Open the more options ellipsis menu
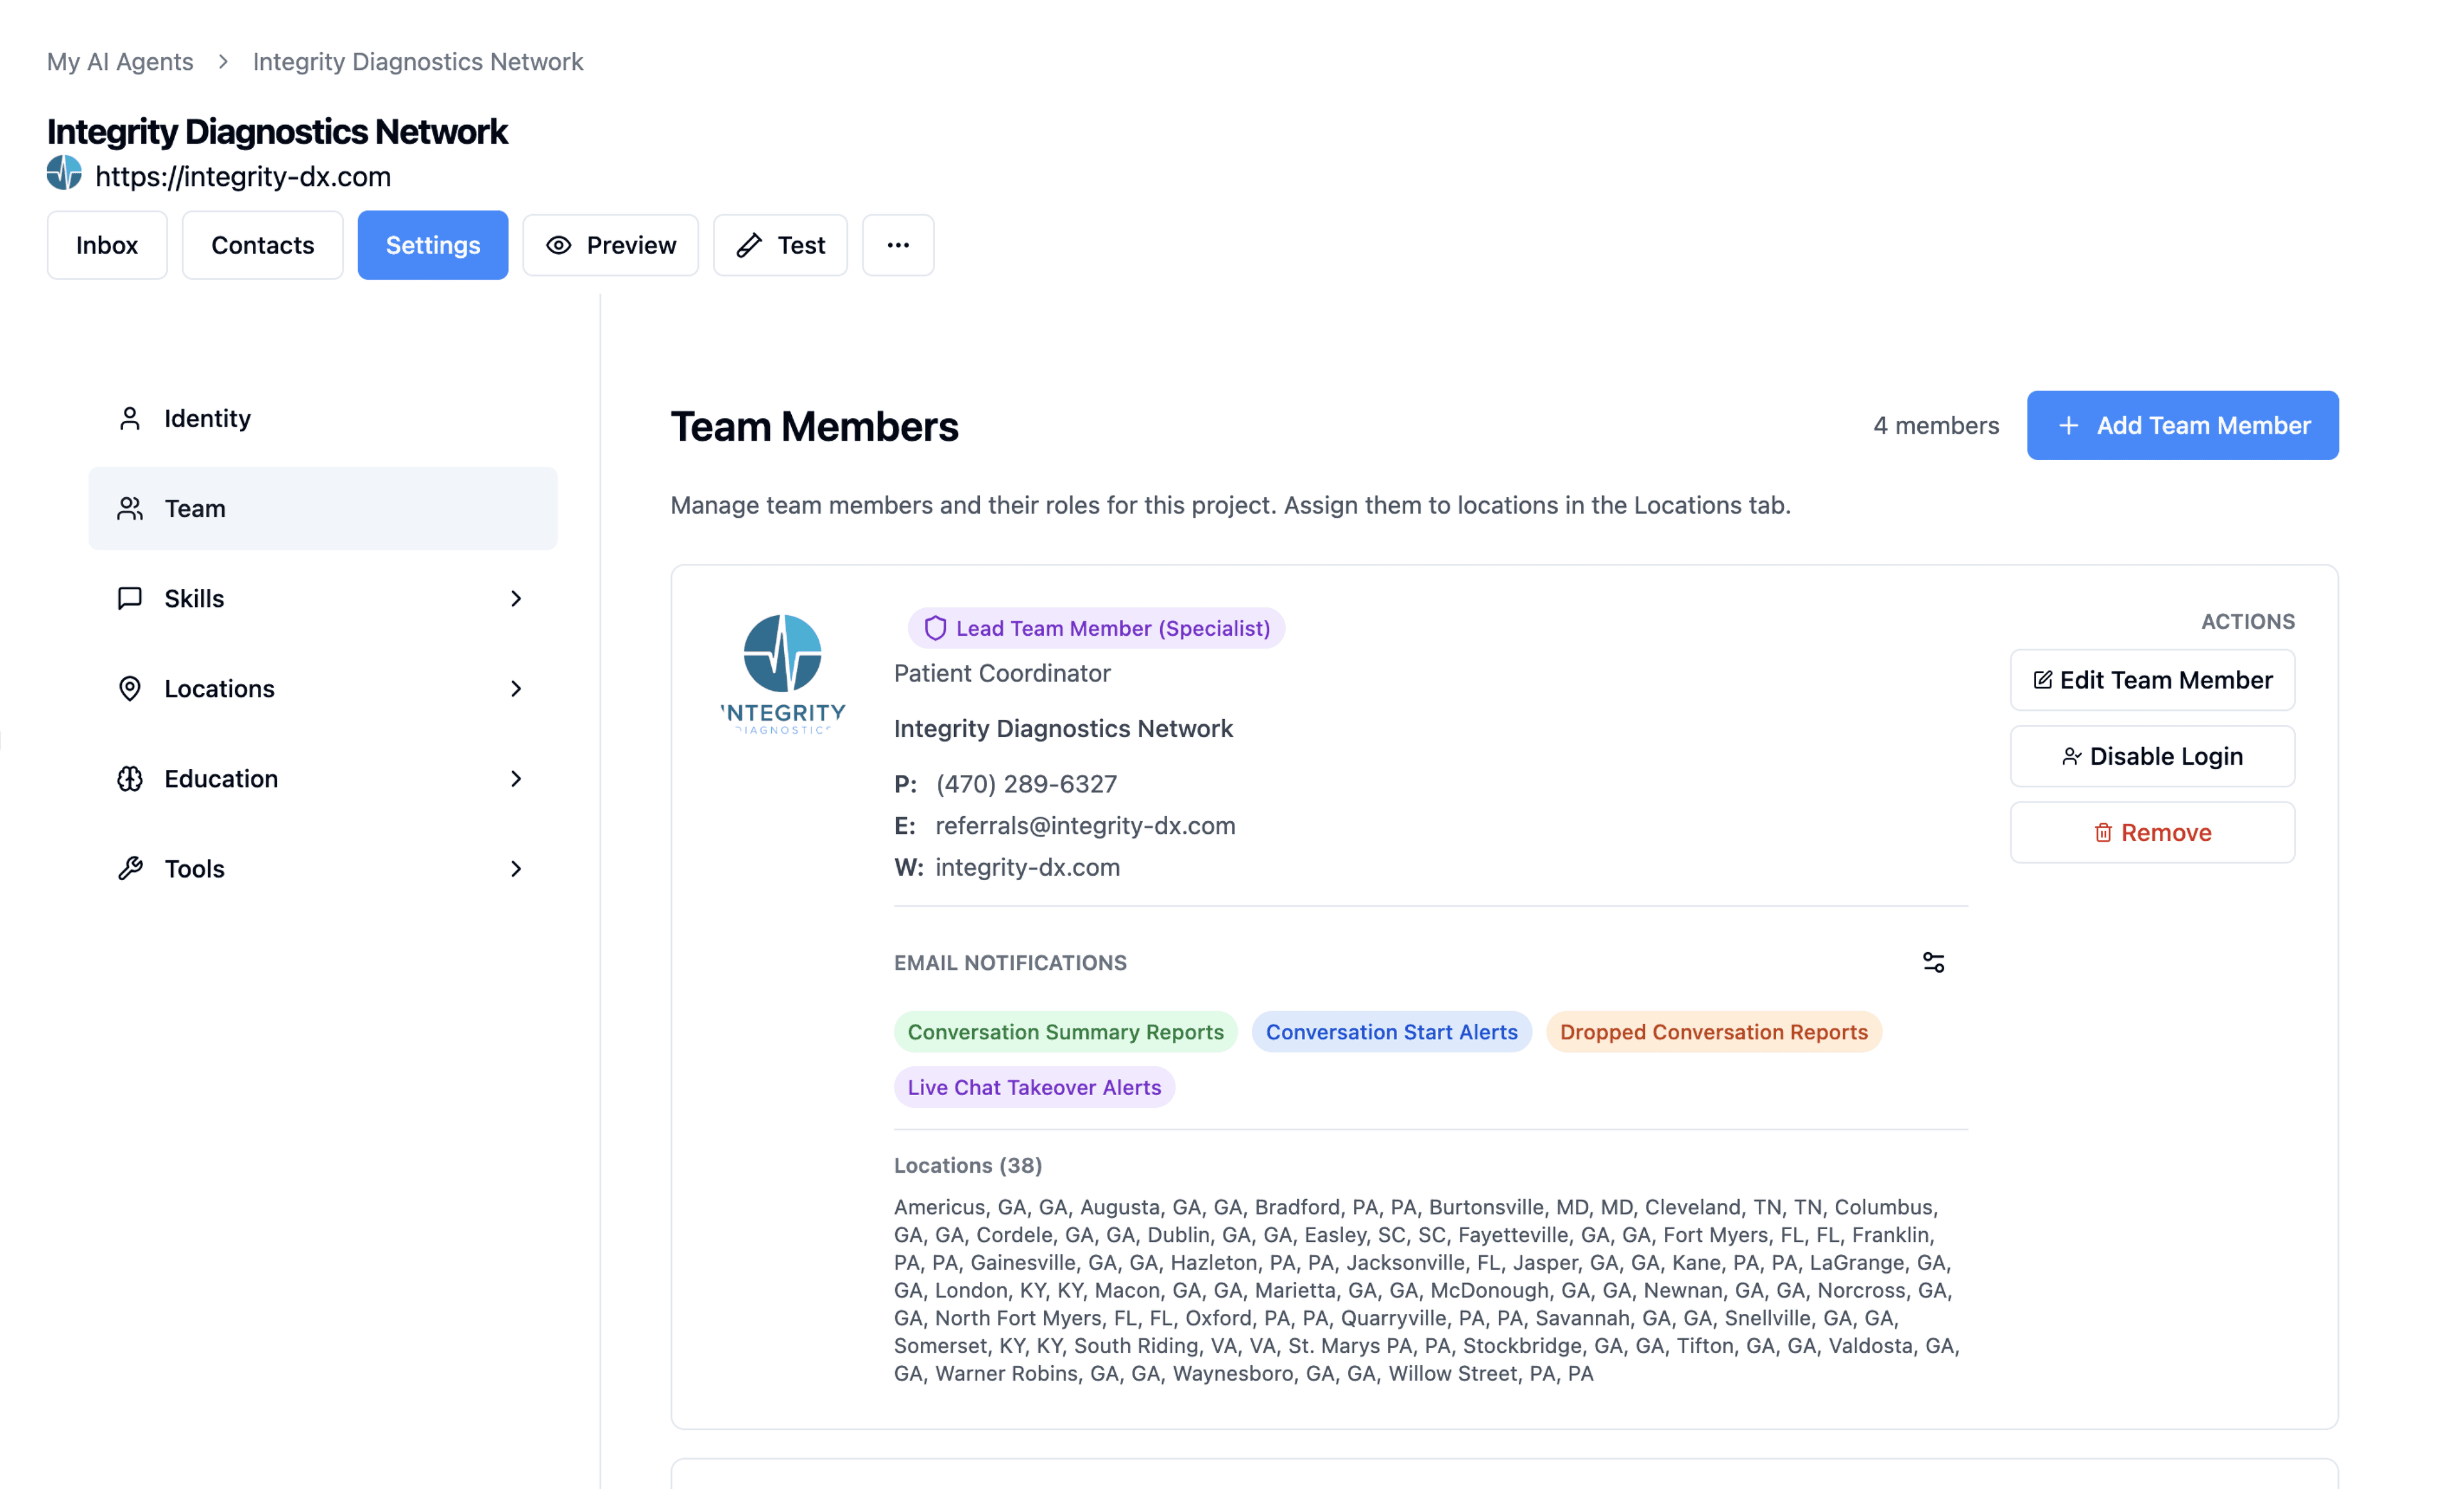2464x1489 pixels. [898, 245]
